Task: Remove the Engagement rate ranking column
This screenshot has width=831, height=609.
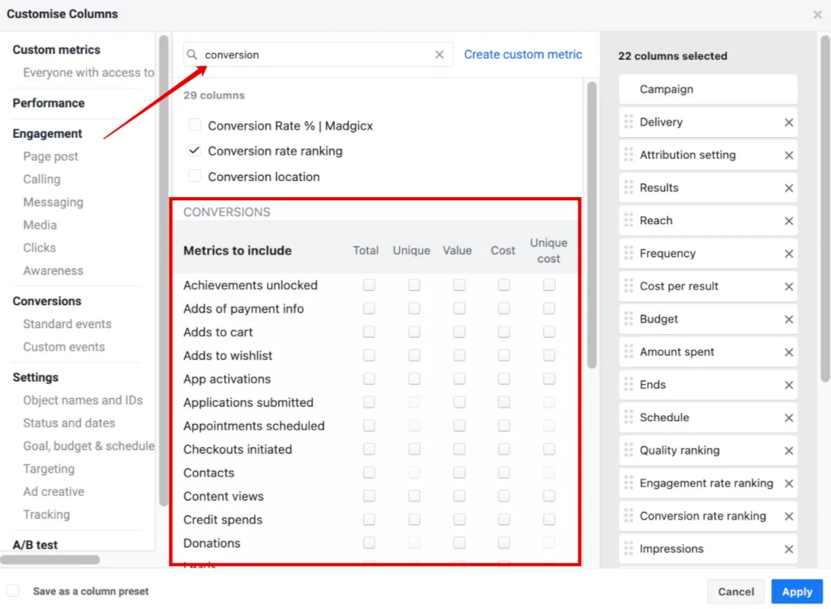Action: point(789,484)
